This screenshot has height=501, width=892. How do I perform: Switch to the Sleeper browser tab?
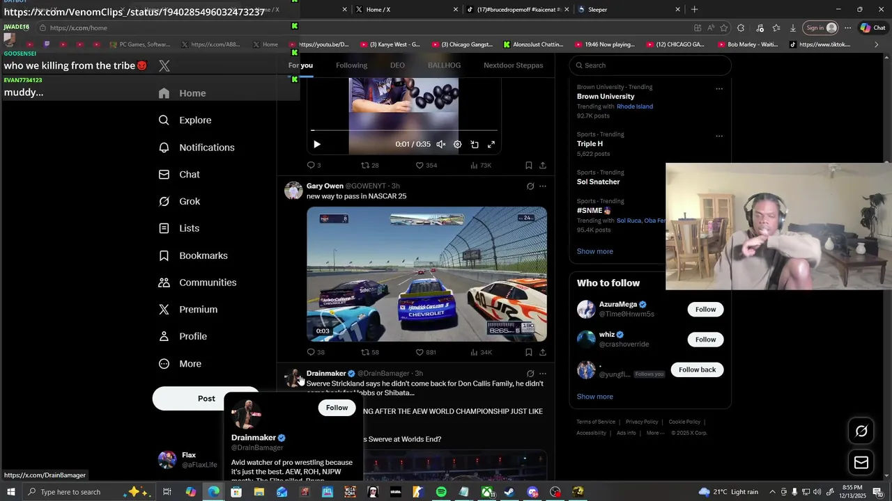coord(629,10)
